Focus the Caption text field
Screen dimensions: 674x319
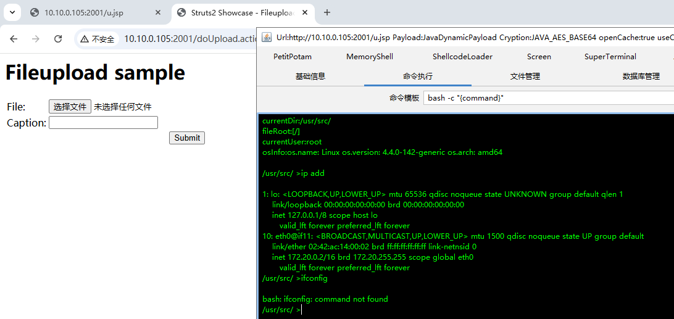(x=103, y=123)
